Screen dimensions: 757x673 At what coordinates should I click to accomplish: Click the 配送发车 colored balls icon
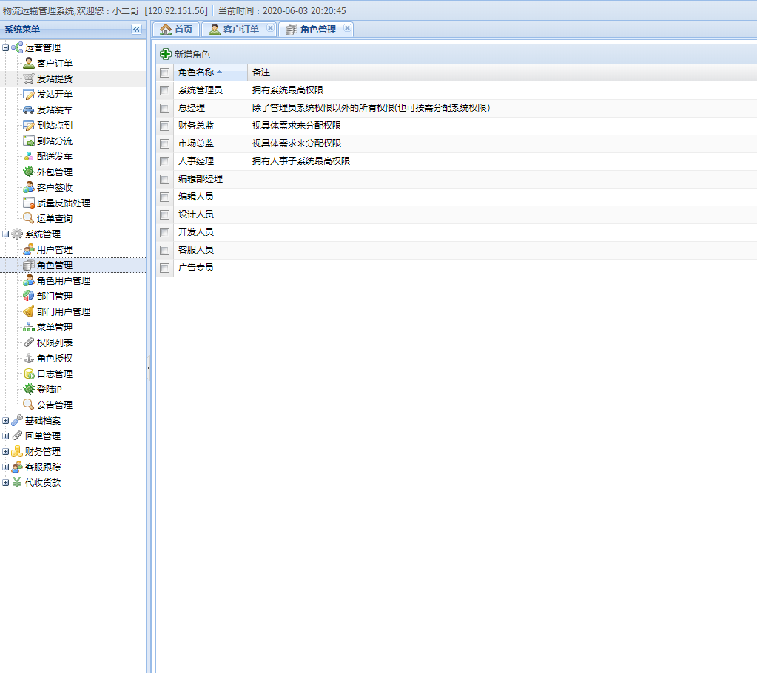tap(28, 156)
